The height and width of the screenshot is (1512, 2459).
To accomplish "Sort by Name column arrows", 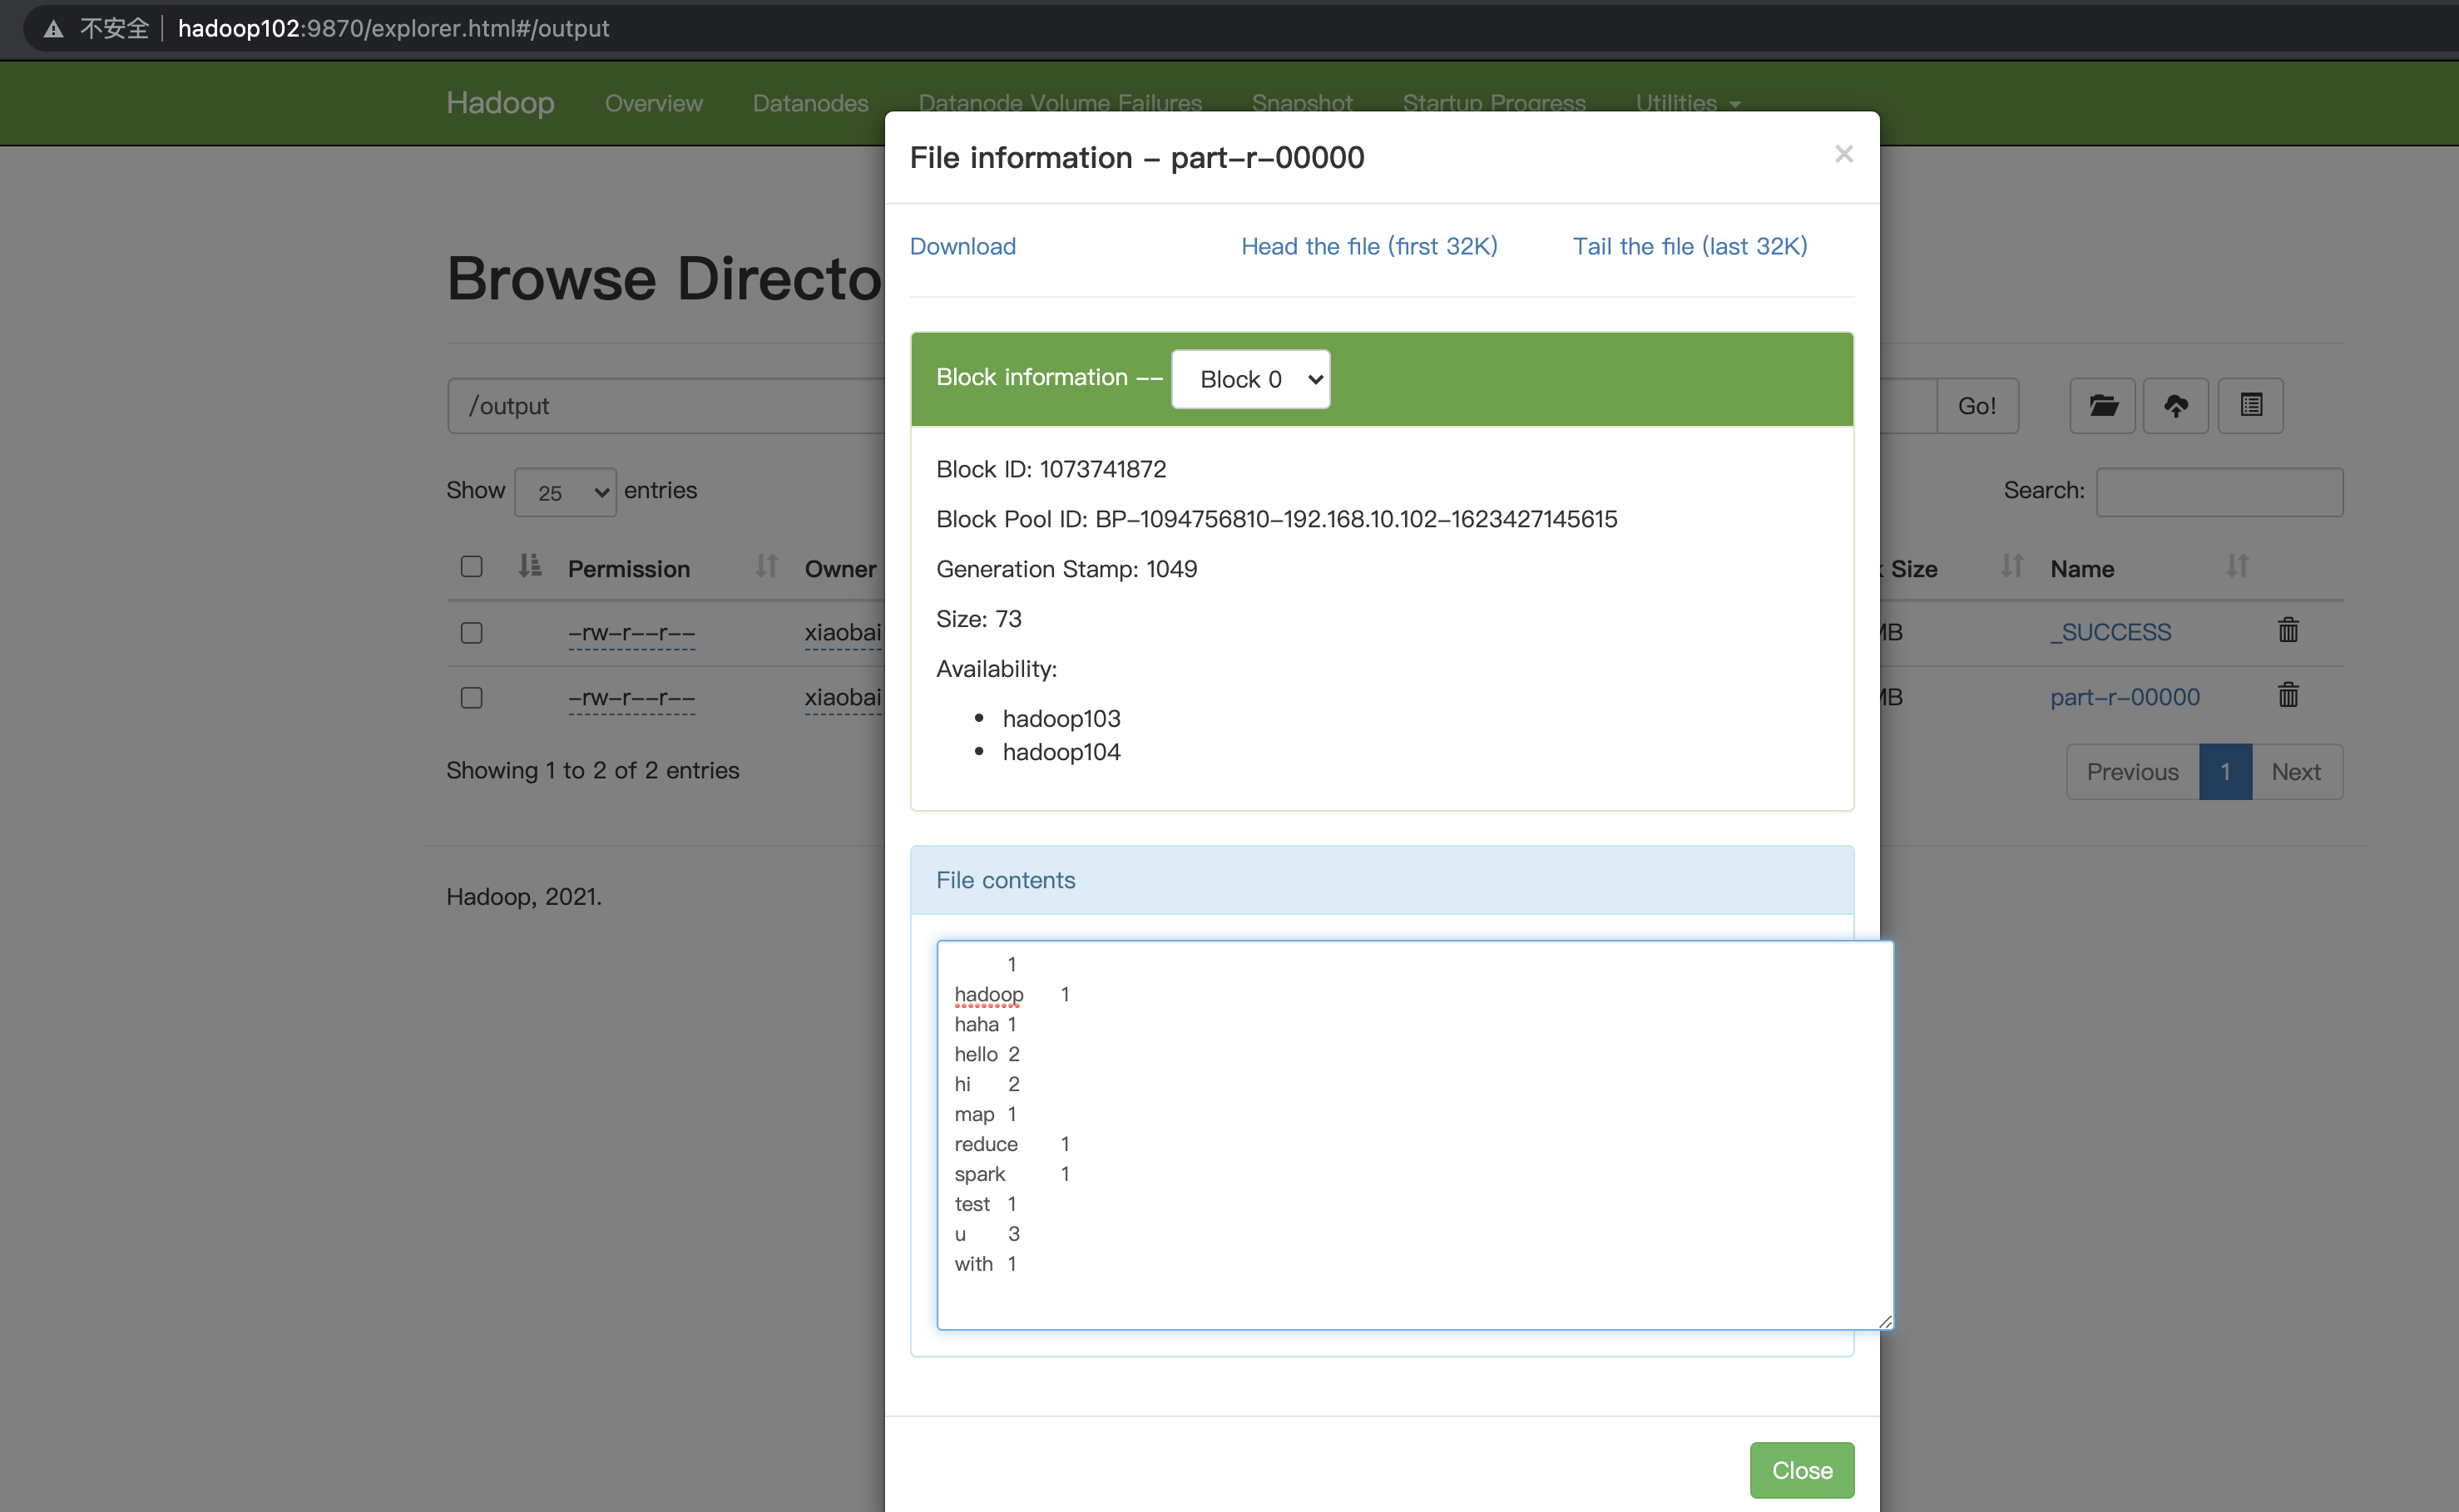I will coord(2236,567).
